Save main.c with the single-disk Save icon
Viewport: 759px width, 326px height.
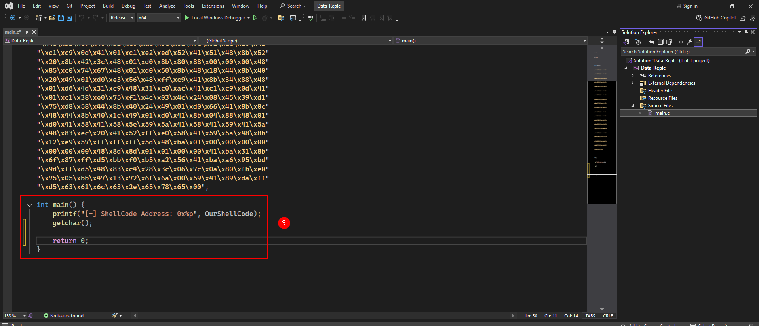coord(61,18)
